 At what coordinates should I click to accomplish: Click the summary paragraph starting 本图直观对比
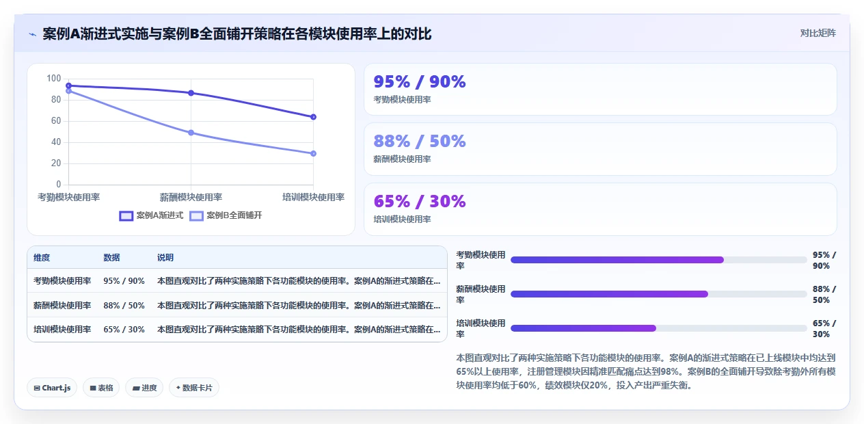[646, 371]
